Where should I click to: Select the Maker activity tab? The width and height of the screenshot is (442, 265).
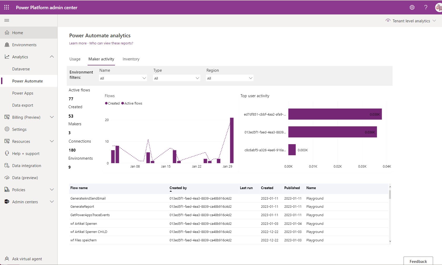(101, 59)
